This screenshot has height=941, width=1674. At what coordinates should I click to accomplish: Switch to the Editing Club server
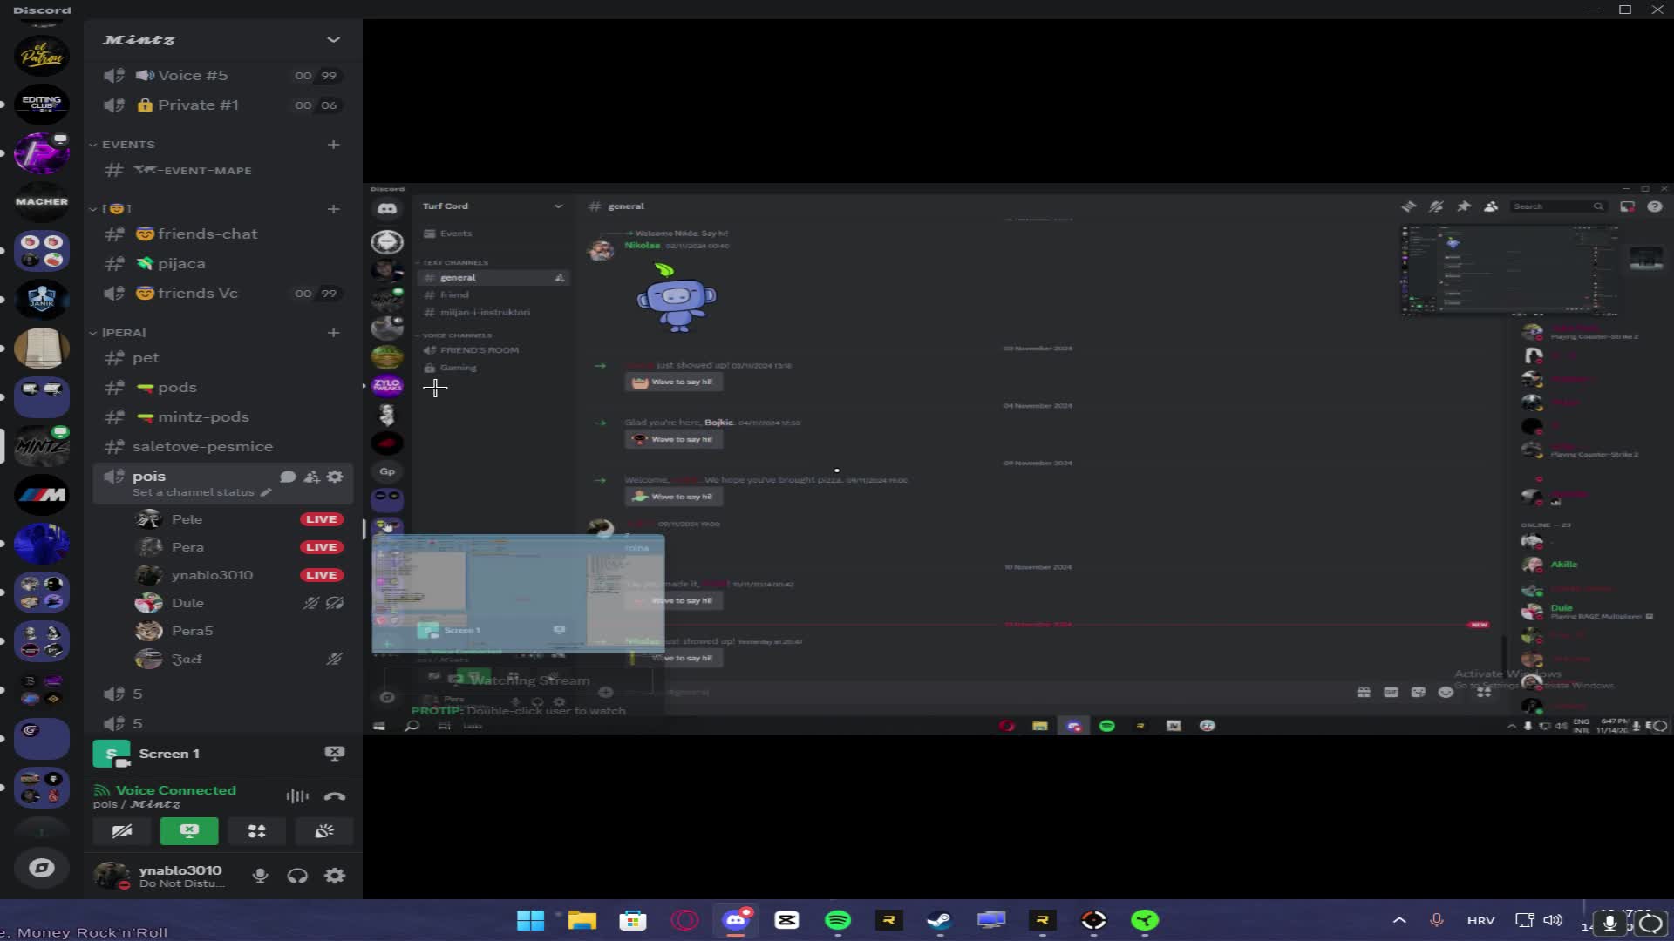click(41, 103)
